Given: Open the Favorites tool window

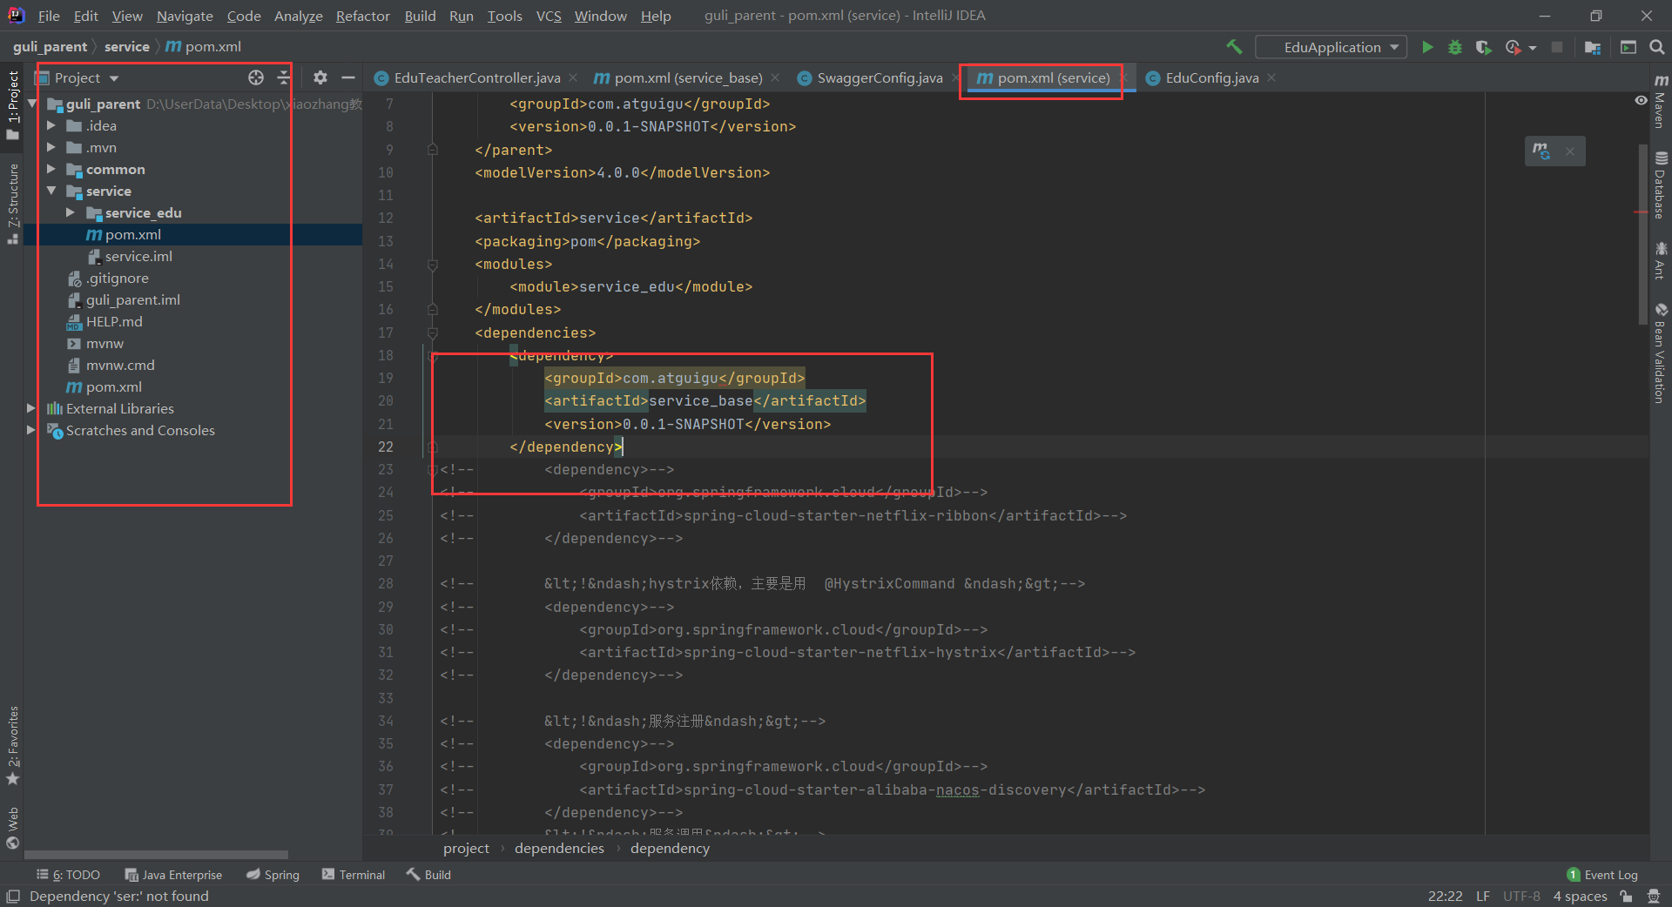Looking at the screenshot, I should (x=13, y=745).
